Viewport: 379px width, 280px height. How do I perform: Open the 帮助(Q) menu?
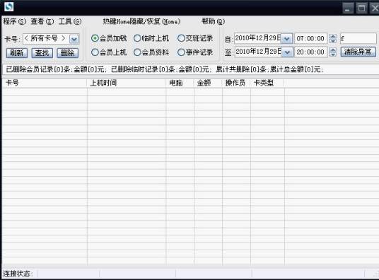coord(214,21)
